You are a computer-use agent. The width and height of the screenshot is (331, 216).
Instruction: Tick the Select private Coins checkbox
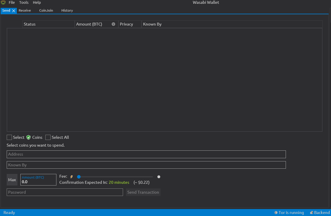[9, 137]
